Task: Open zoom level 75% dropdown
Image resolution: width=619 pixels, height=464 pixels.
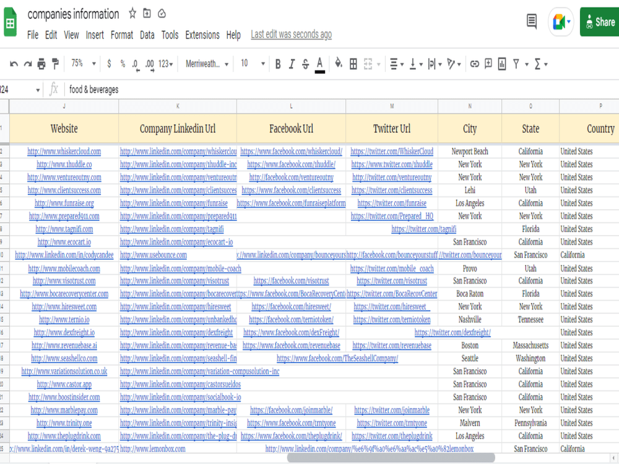Action: coord(84,64)
